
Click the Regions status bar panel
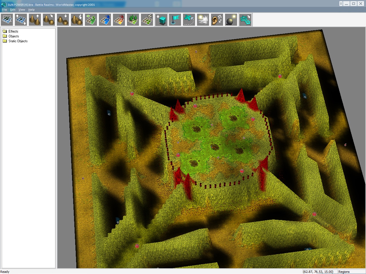coord(344,272)
